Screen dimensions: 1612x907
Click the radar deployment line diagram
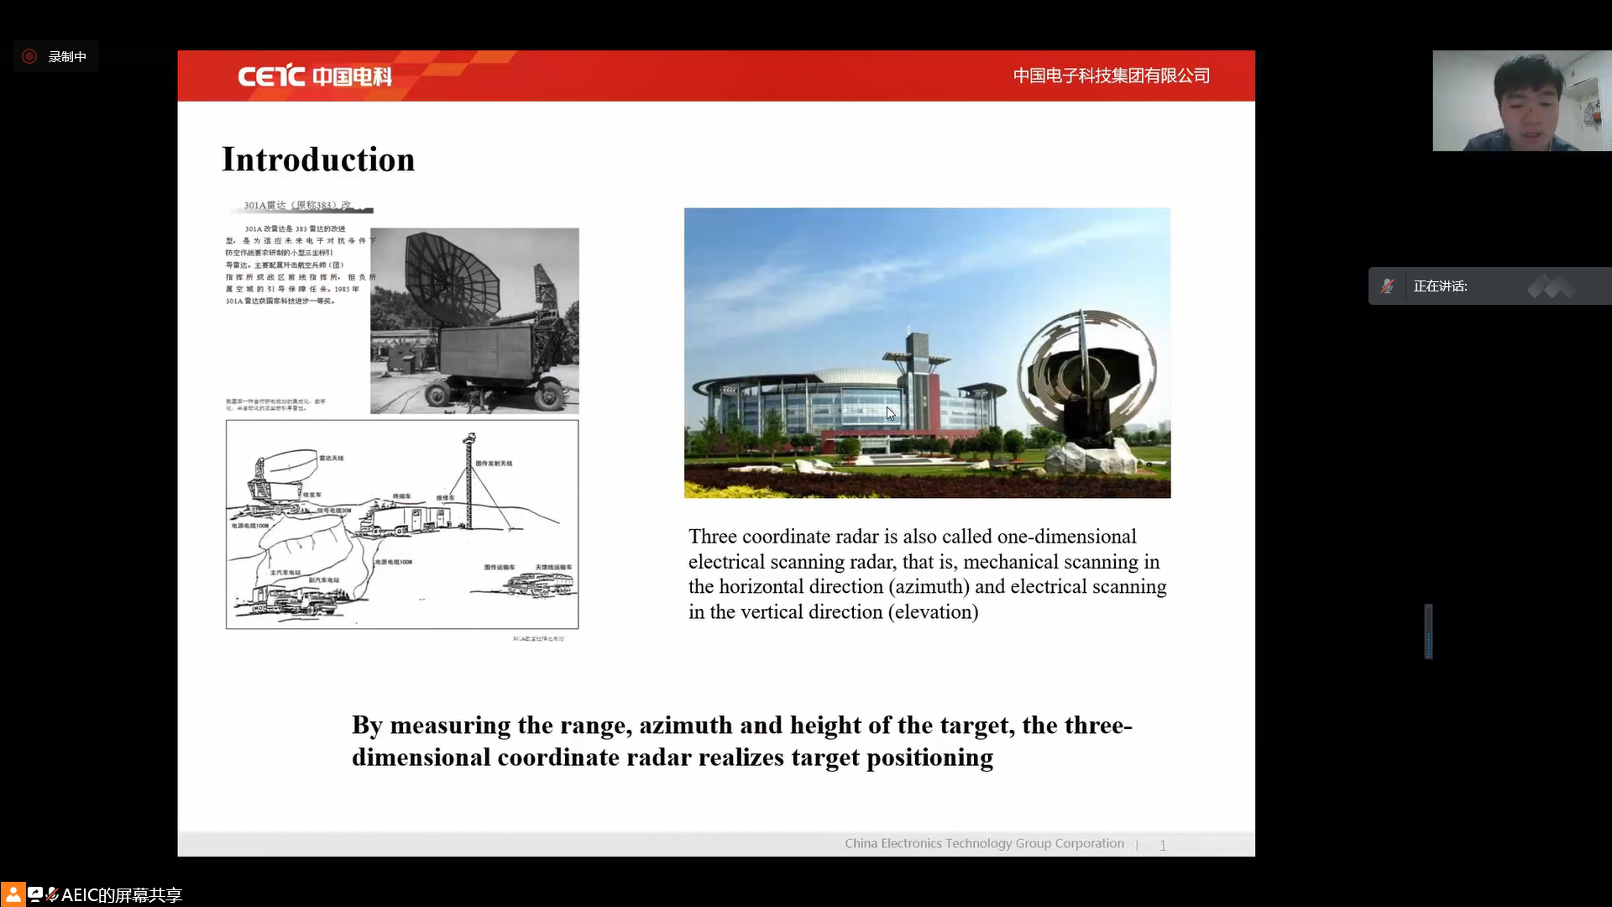pos(402,524)
